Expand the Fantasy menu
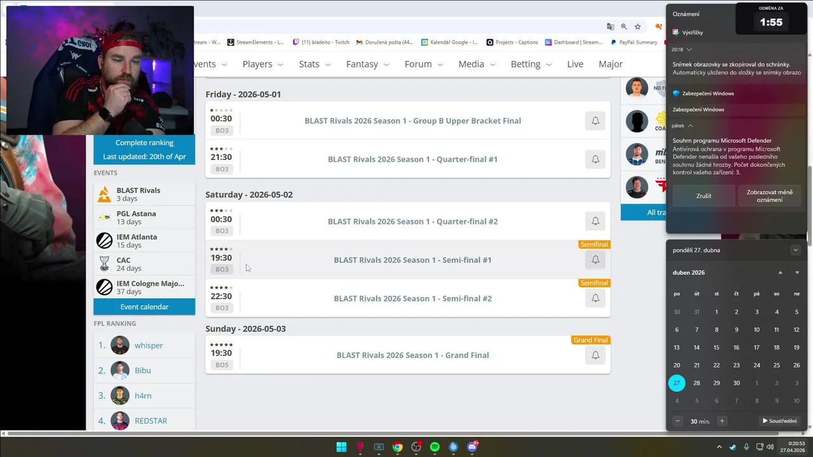Viewport: 813px width, 457px height. point(367,64)
